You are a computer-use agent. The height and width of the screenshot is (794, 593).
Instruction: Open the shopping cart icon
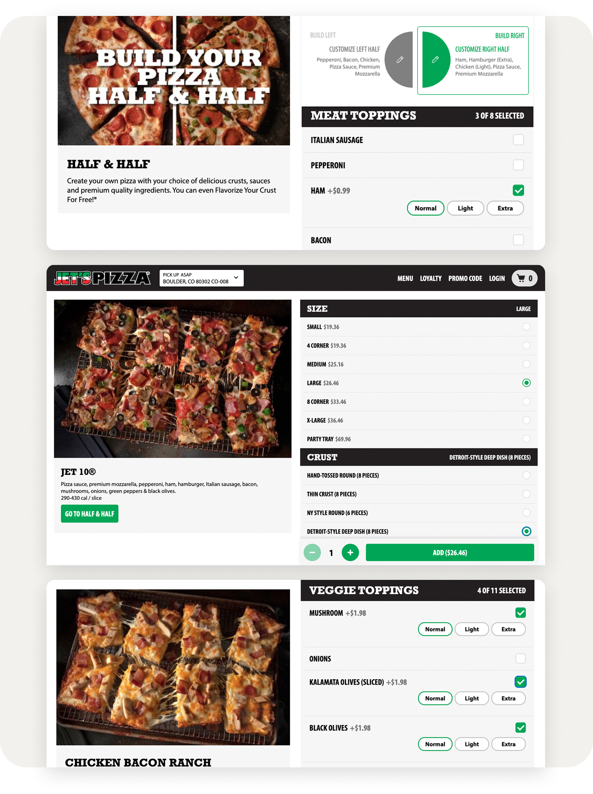pyautogui.click(x=524, y=278)
